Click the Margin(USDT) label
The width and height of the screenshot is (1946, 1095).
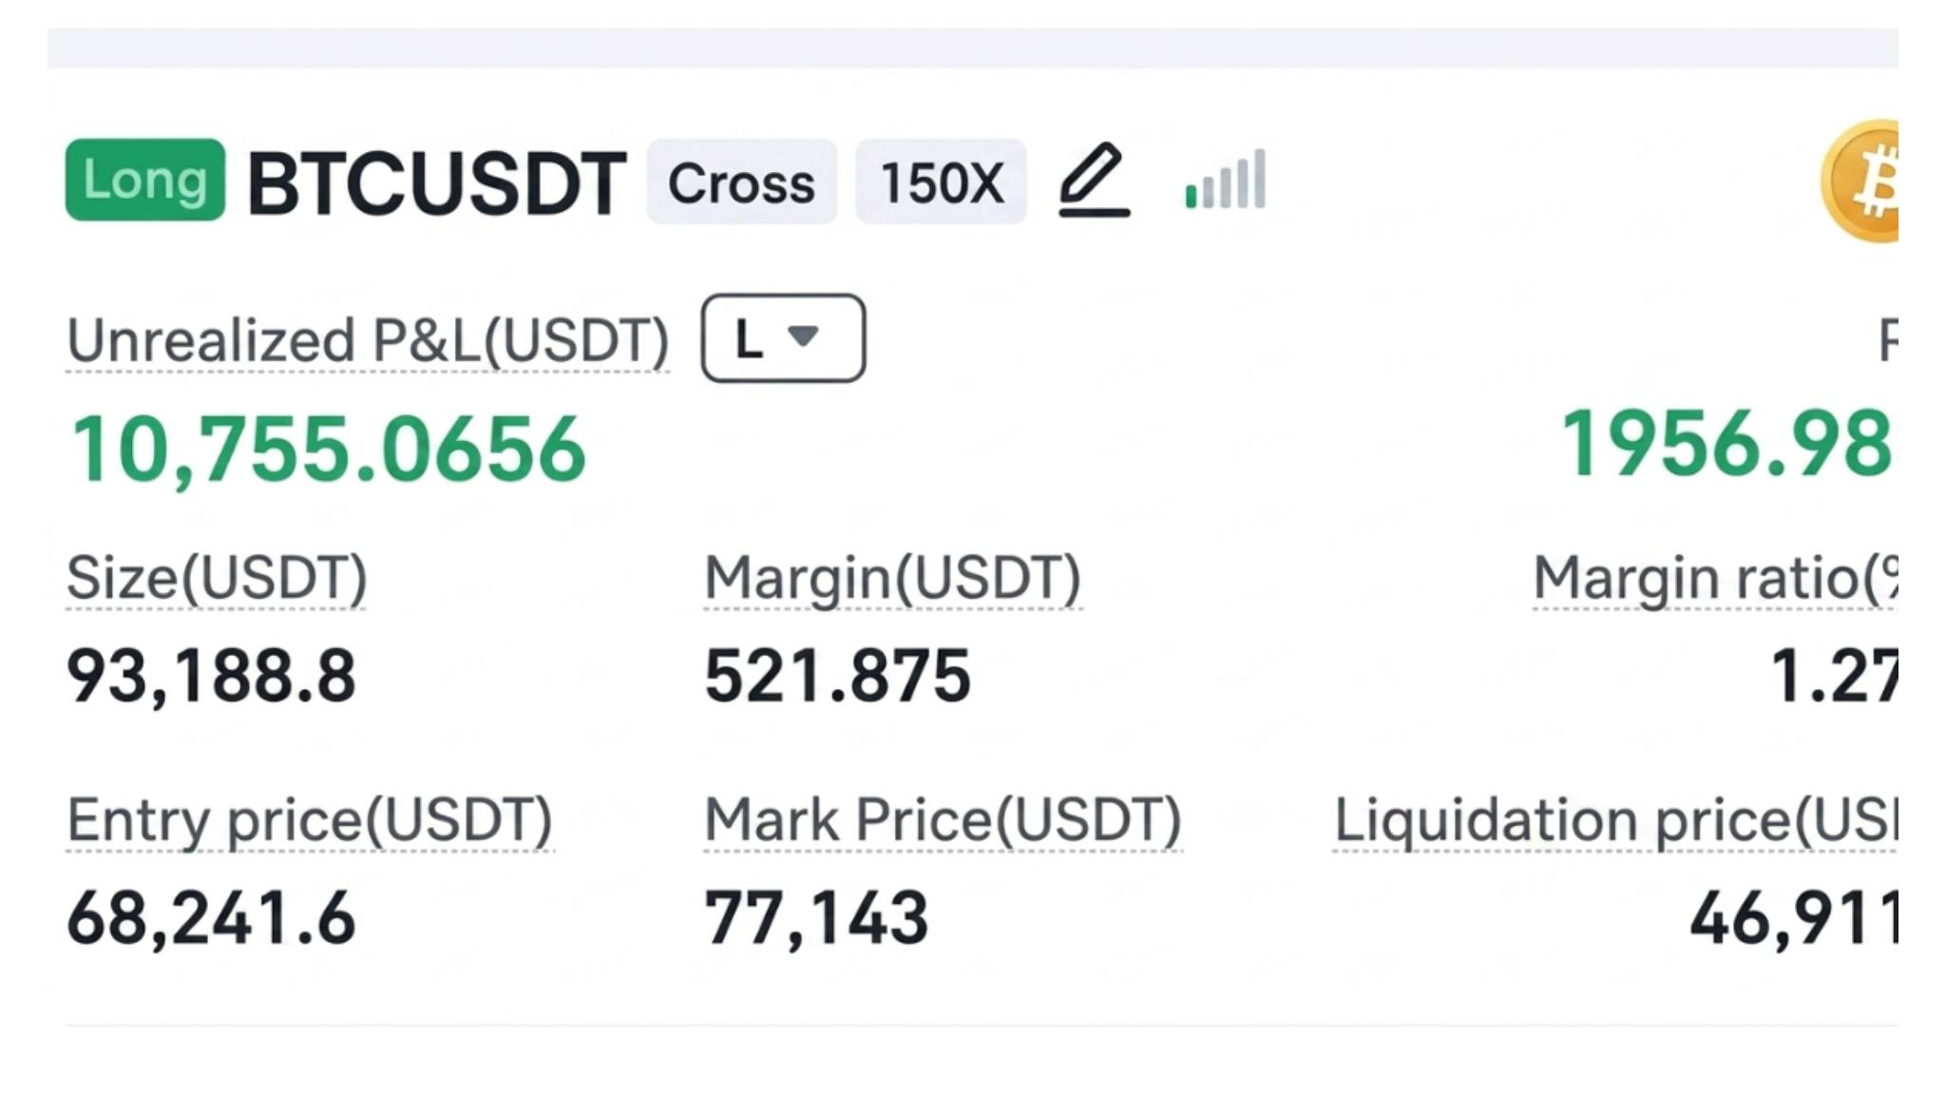(892, 578)
